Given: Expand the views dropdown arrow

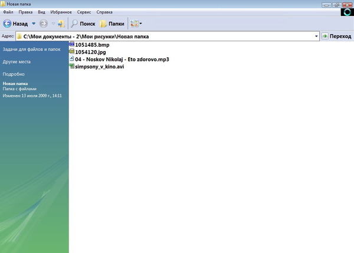Looking at the screenshot, I should click(x=140, y=24).
